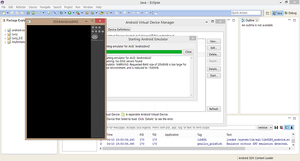
Task: Click the Details... button in AVD Manager
Action: pos(214,69)
